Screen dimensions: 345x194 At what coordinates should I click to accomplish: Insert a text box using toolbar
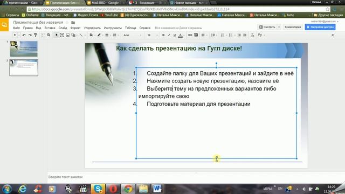click(x=62, y=35)
